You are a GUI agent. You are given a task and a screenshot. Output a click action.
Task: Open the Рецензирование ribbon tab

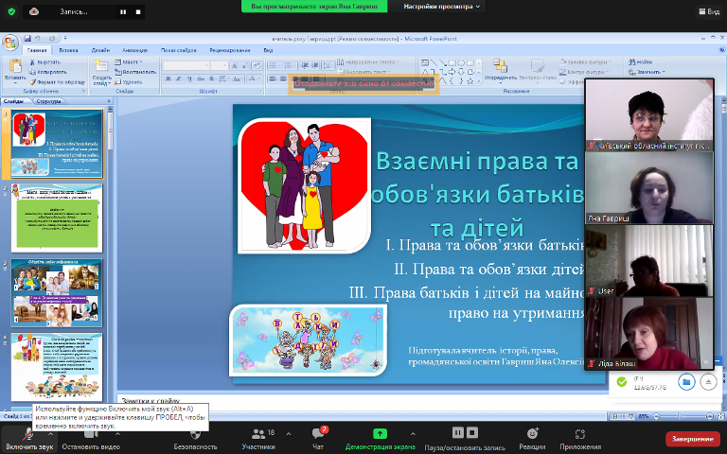pos(230,50)
